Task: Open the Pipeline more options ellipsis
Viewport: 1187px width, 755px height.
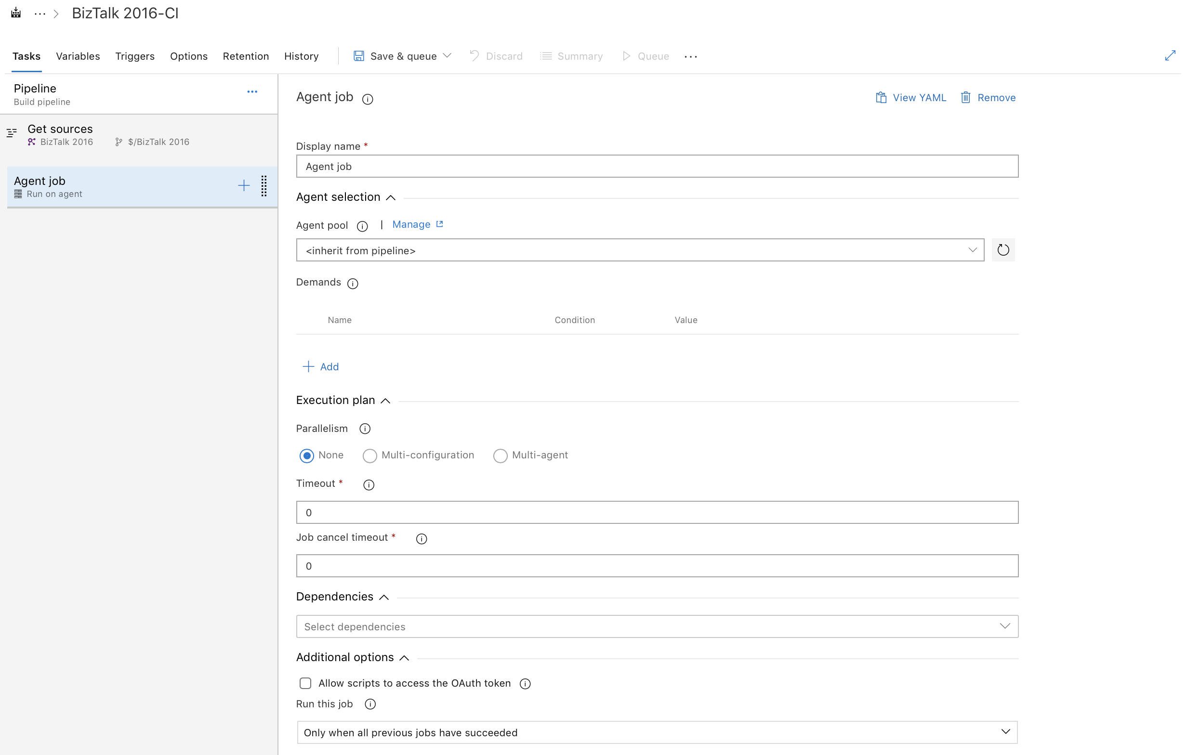Action: [252, 91]
